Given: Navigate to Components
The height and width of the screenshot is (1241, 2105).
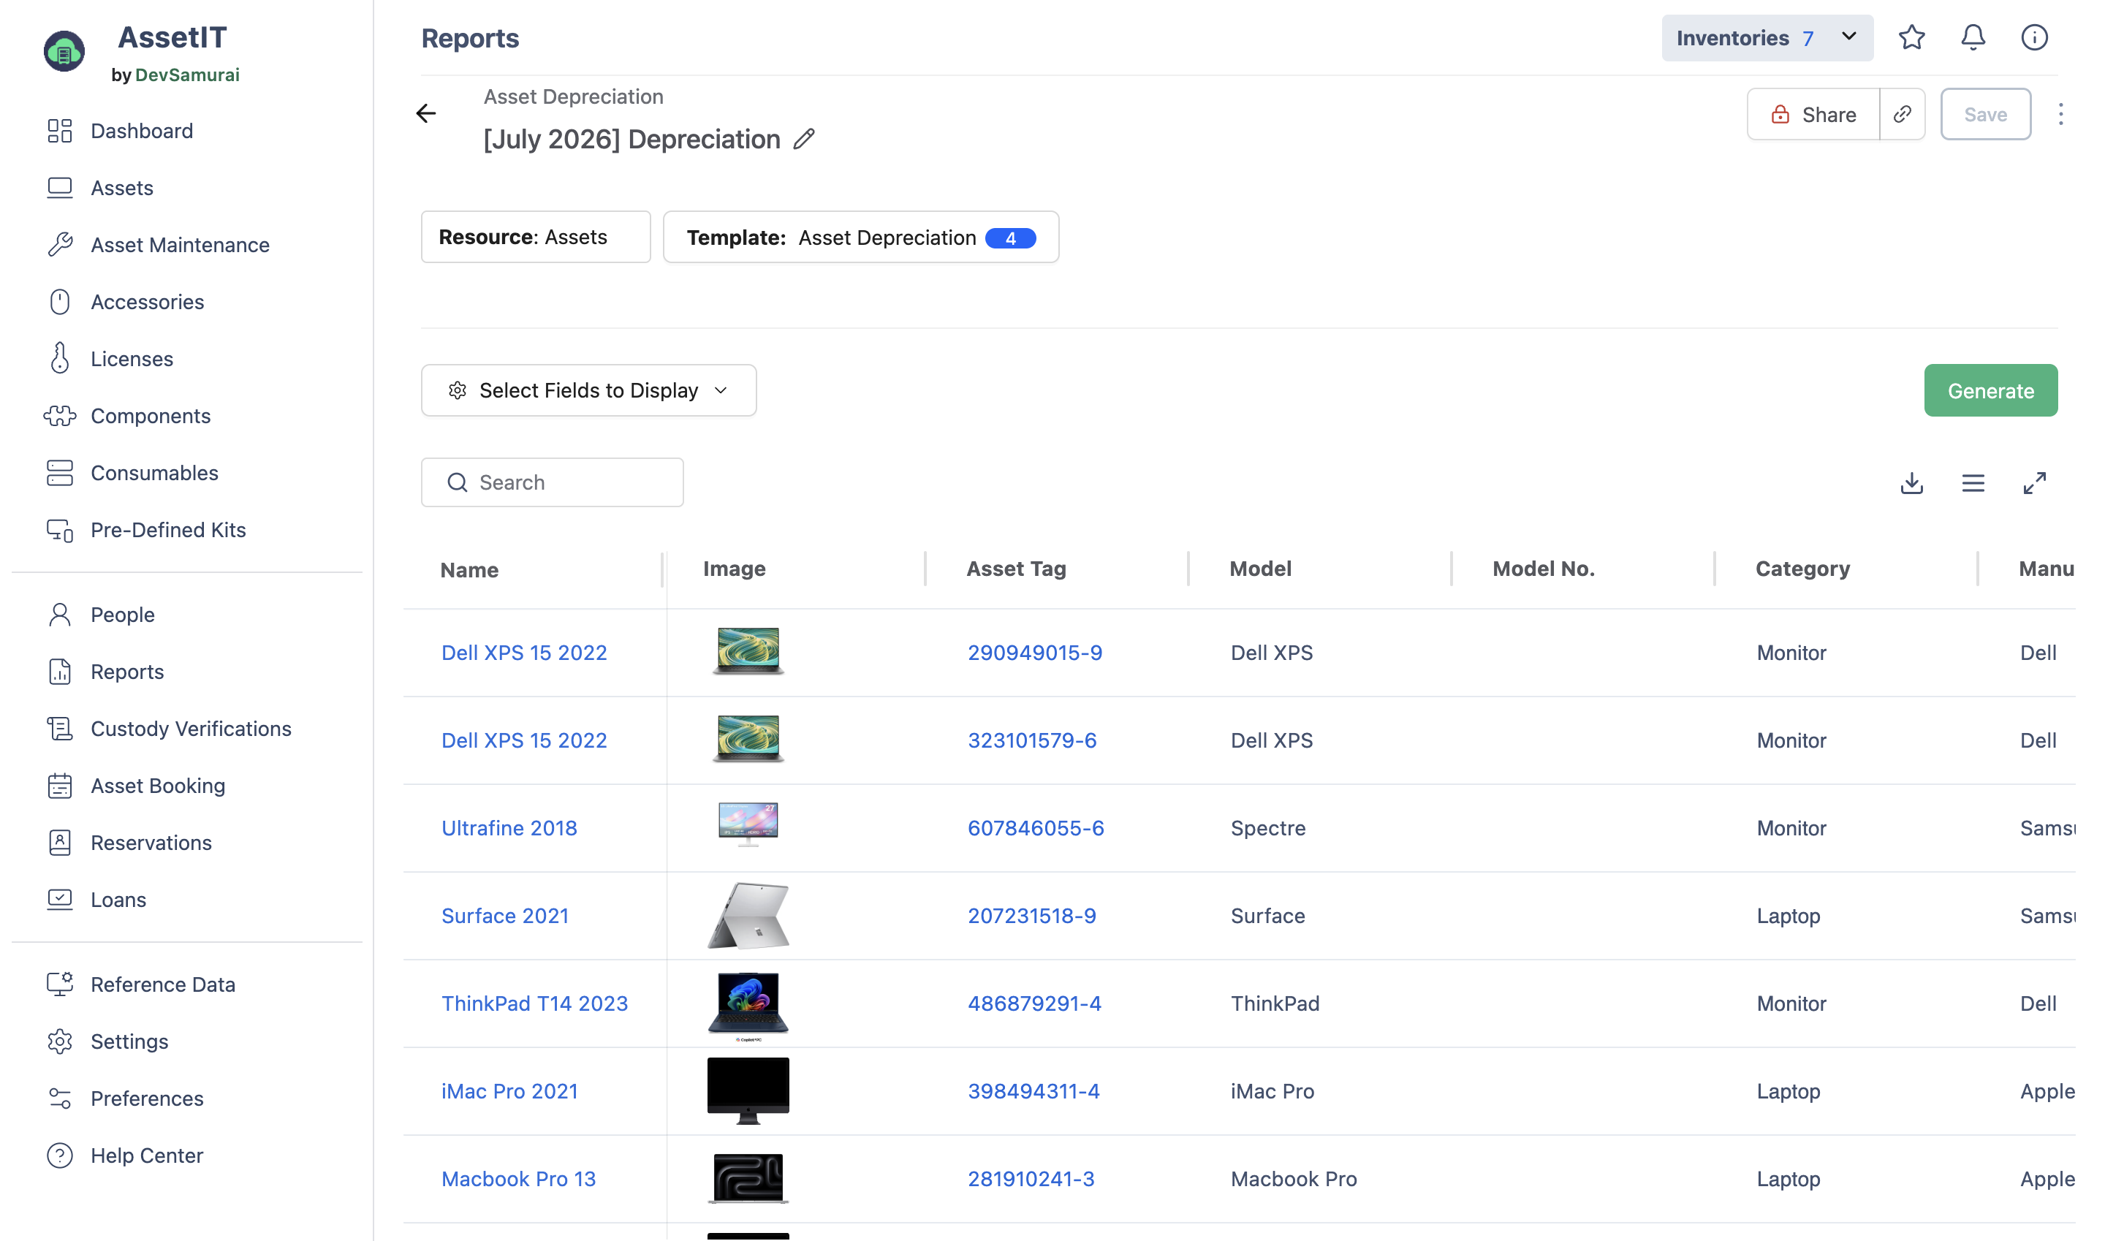Looking at the screenshot, I should (151, 416).
